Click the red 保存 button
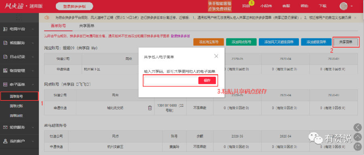Image resolution: width=364 pixels, height=155 pixels. coord(207,80)
